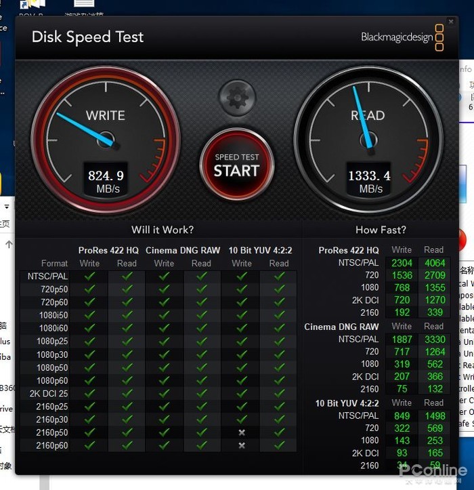Click the Blackmagicdesign logo squares
Screen dimensions: 474x490
439,37
